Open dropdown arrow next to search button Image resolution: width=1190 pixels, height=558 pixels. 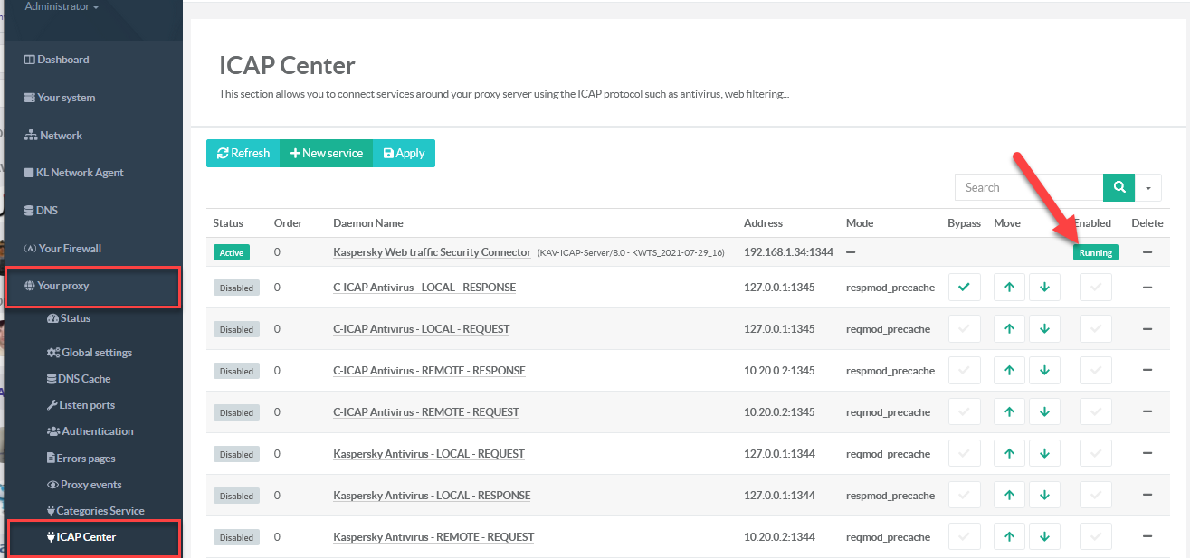pos(1148,187)
